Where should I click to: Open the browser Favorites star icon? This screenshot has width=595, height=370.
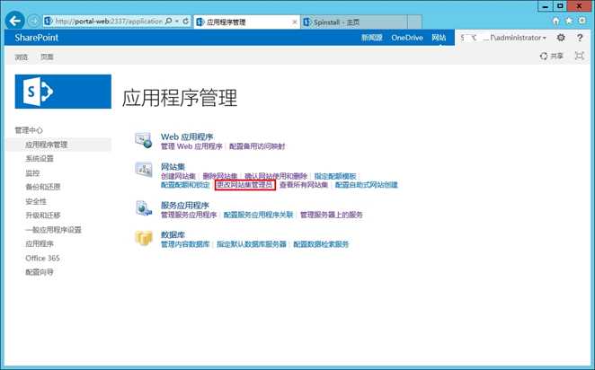click(568, 22)
